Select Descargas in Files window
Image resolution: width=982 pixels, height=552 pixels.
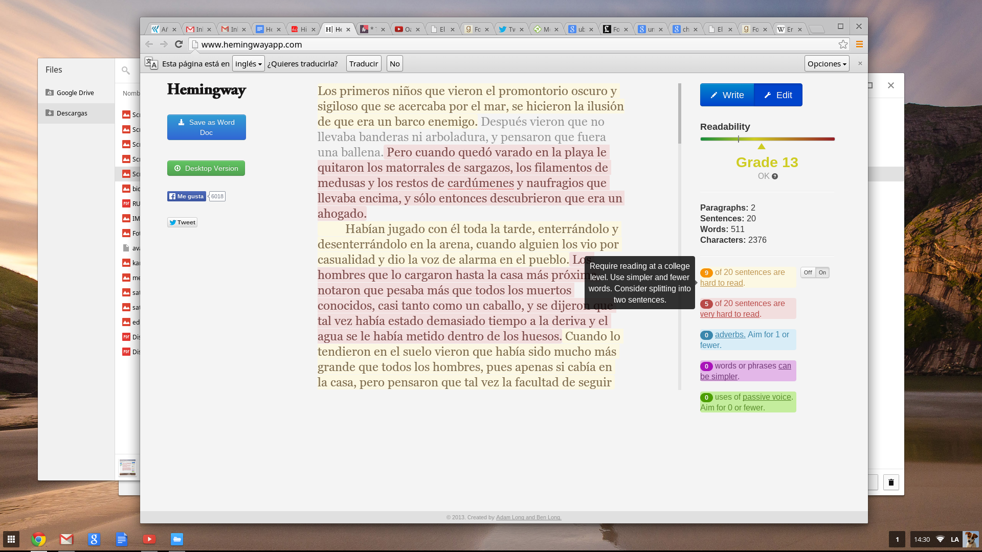pos(76,113)
